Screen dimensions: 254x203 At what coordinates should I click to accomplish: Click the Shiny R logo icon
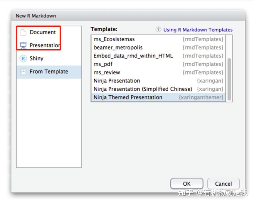(x=23, y=58)
